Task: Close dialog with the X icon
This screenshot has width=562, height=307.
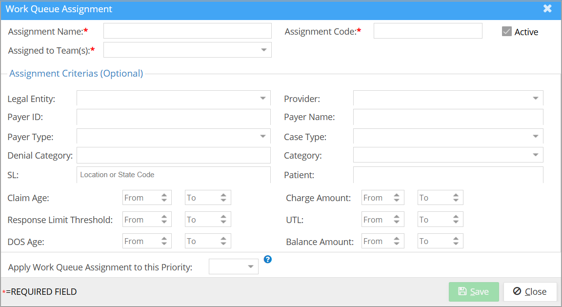Action: coord(547,9)
